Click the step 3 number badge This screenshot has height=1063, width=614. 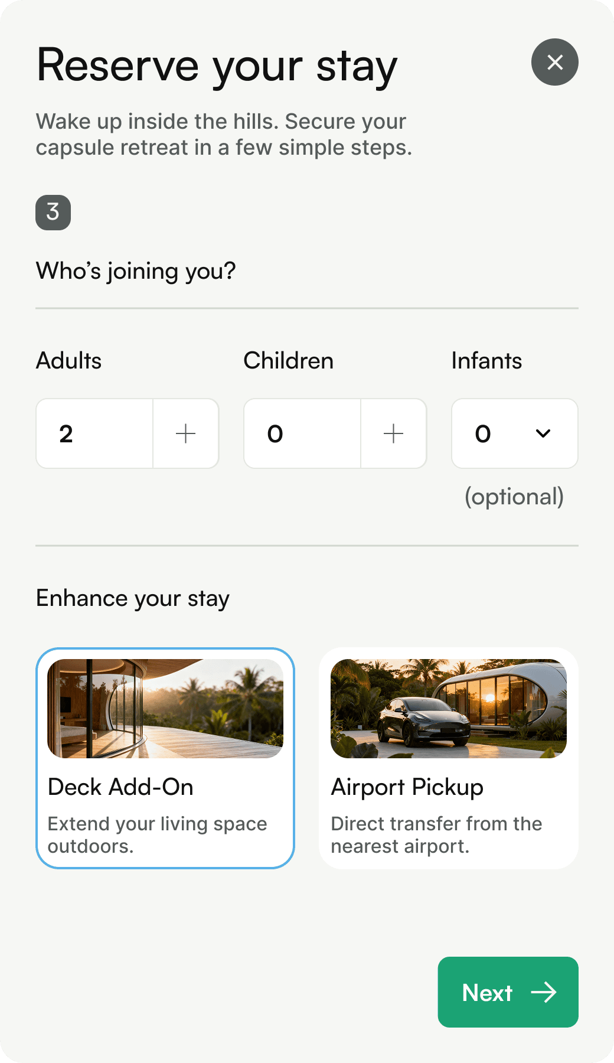click(x=53, y=212)
